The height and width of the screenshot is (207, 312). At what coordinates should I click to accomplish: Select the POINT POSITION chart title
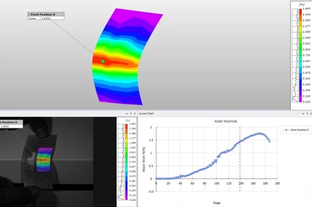pos(226,121)
